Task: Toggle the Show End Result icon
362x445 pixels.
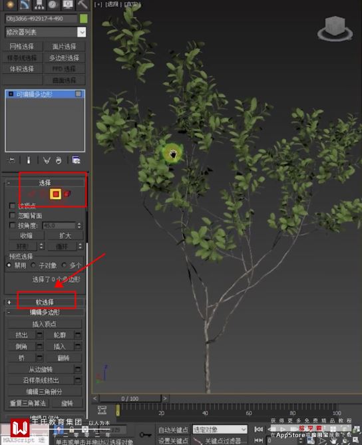Action: coord(29,160)
